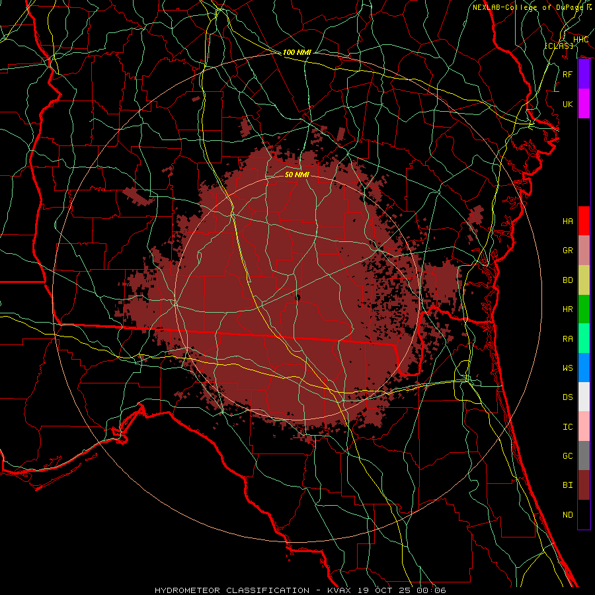The image size is (595, 595).
Task: Click the UK legend label
Action: pos(568,104)
